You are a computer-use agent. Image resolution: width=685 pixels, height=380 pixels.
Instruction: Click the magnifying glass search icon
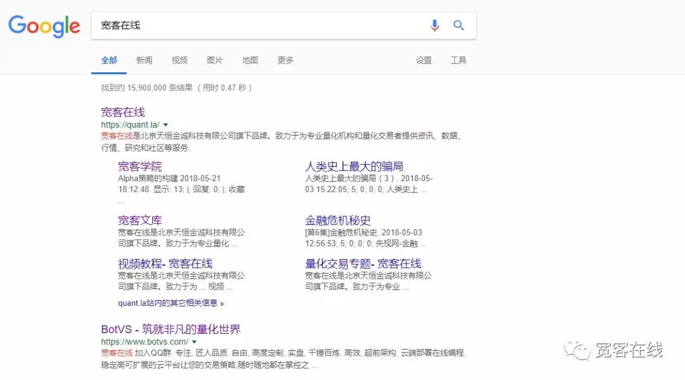[459, 25]
